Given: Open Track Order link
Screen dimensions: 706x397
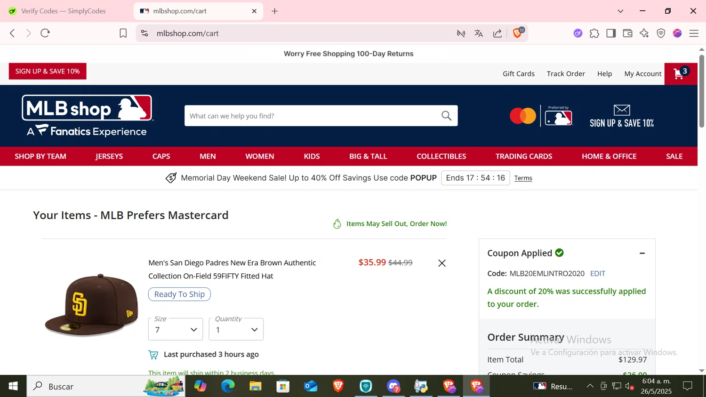Looking at the screenshot, I should [566, 74].
